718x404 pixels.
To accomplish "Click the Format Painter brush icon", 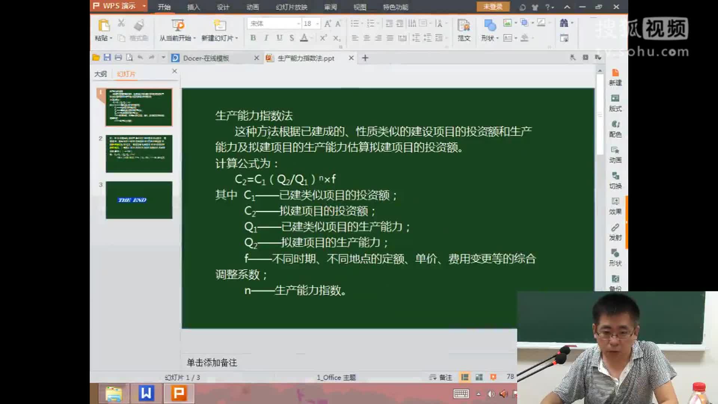I will tap(139, 25).
